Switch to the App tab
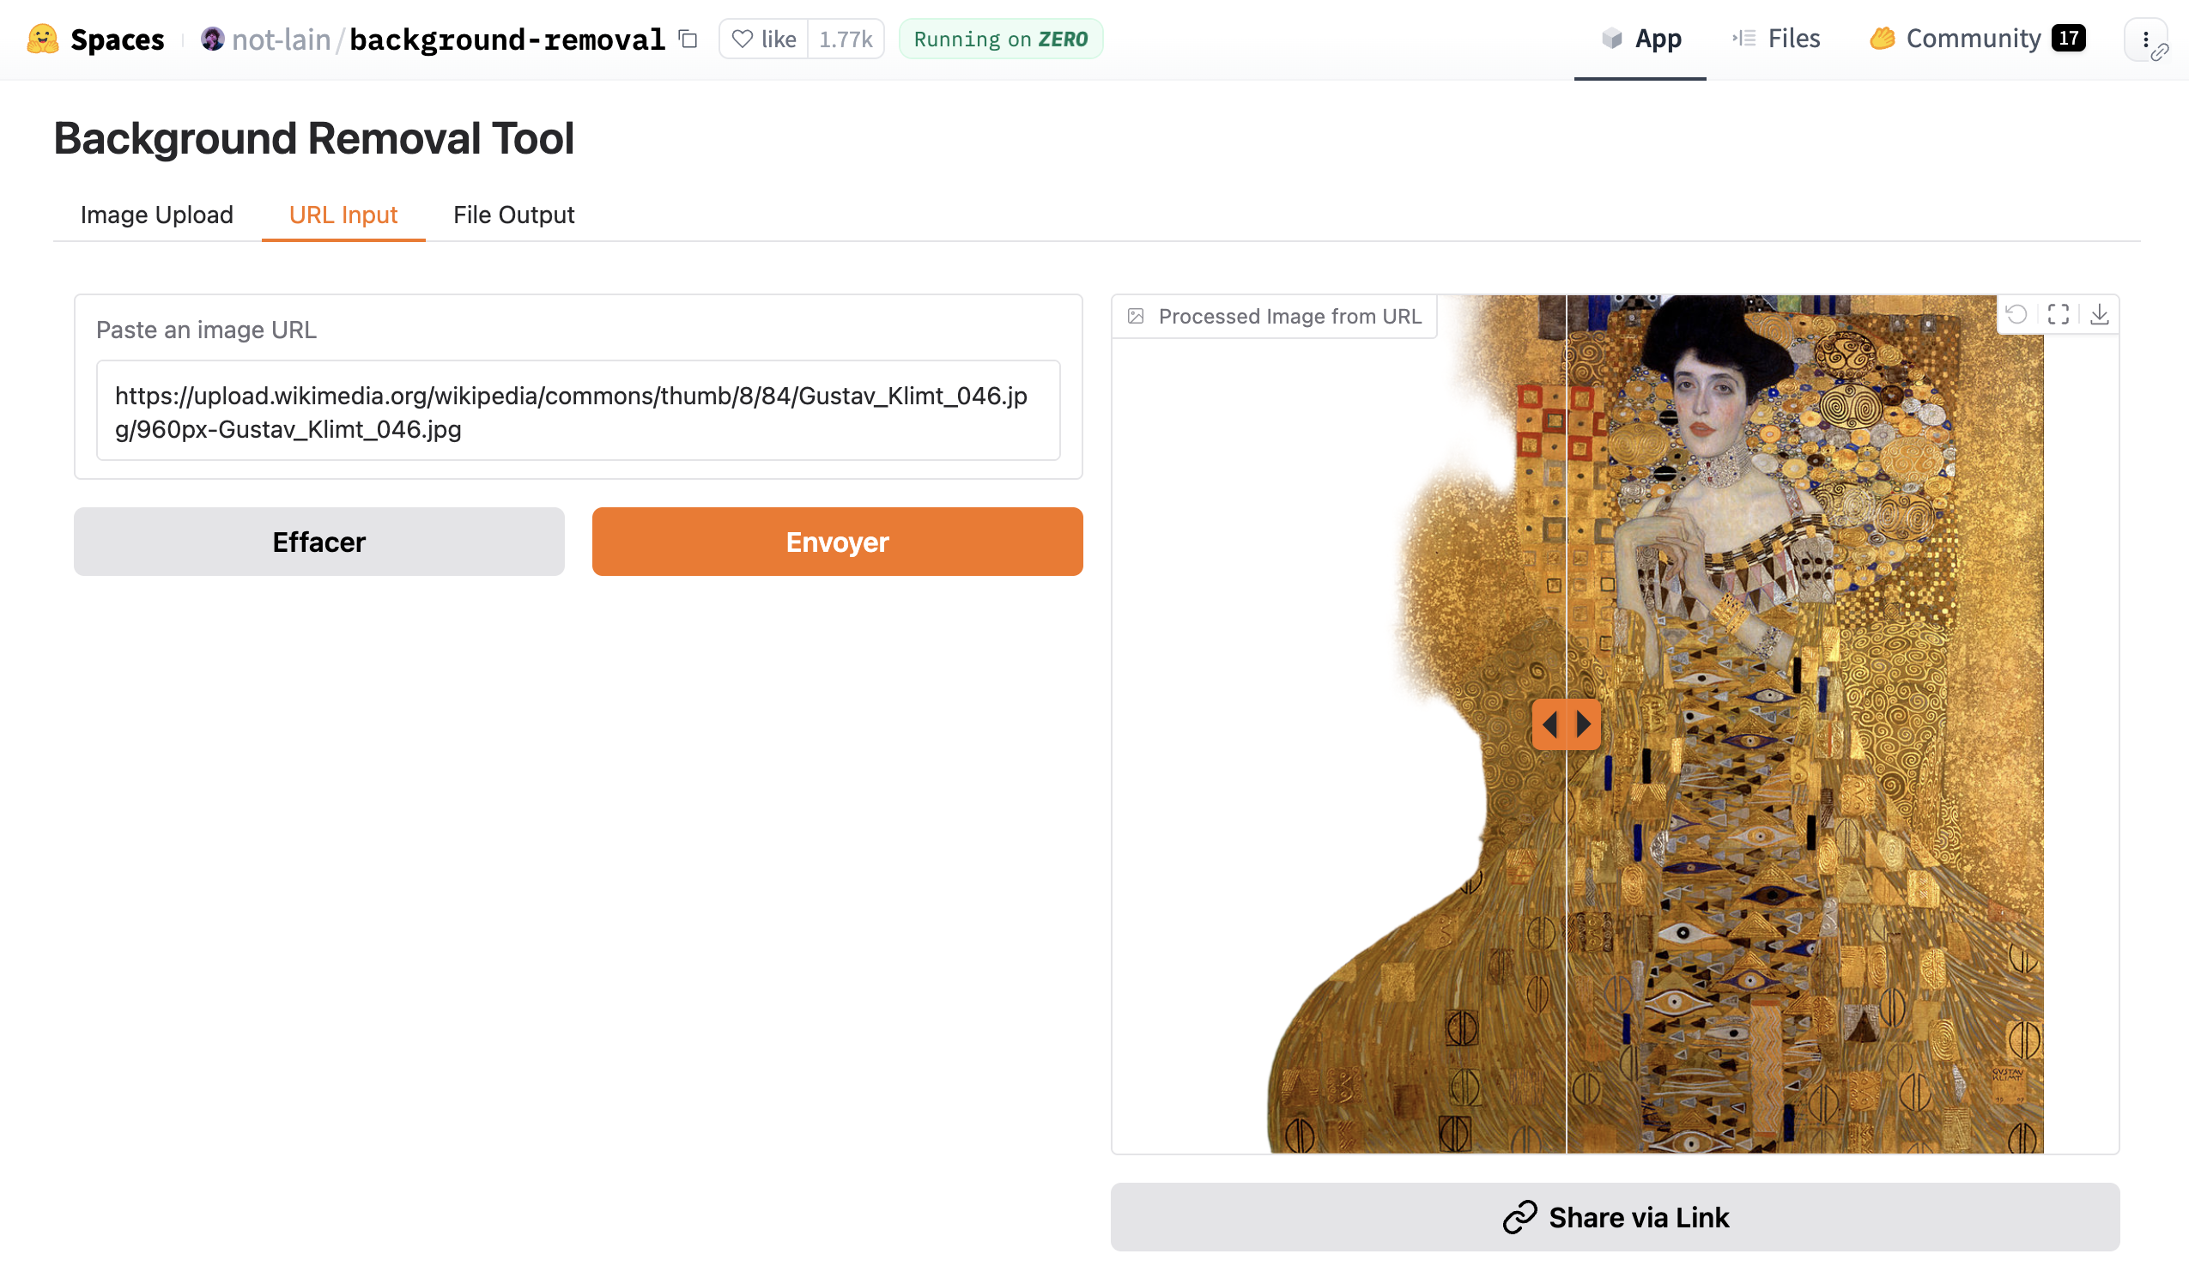This screenshot has height=1272, width=2189. 1640,39
